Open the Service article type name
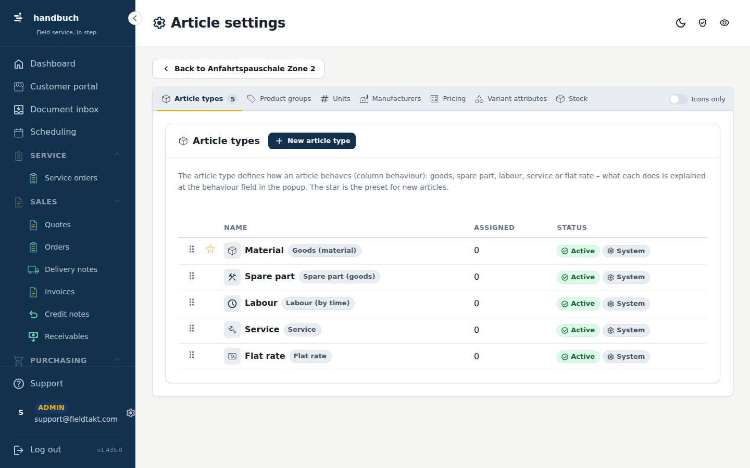Image resolution: width=750 pixels, height=468 pixels. point(262,330)
